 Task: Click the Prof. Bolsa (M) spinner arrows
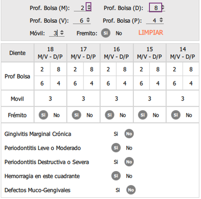[x=89, y=7]
